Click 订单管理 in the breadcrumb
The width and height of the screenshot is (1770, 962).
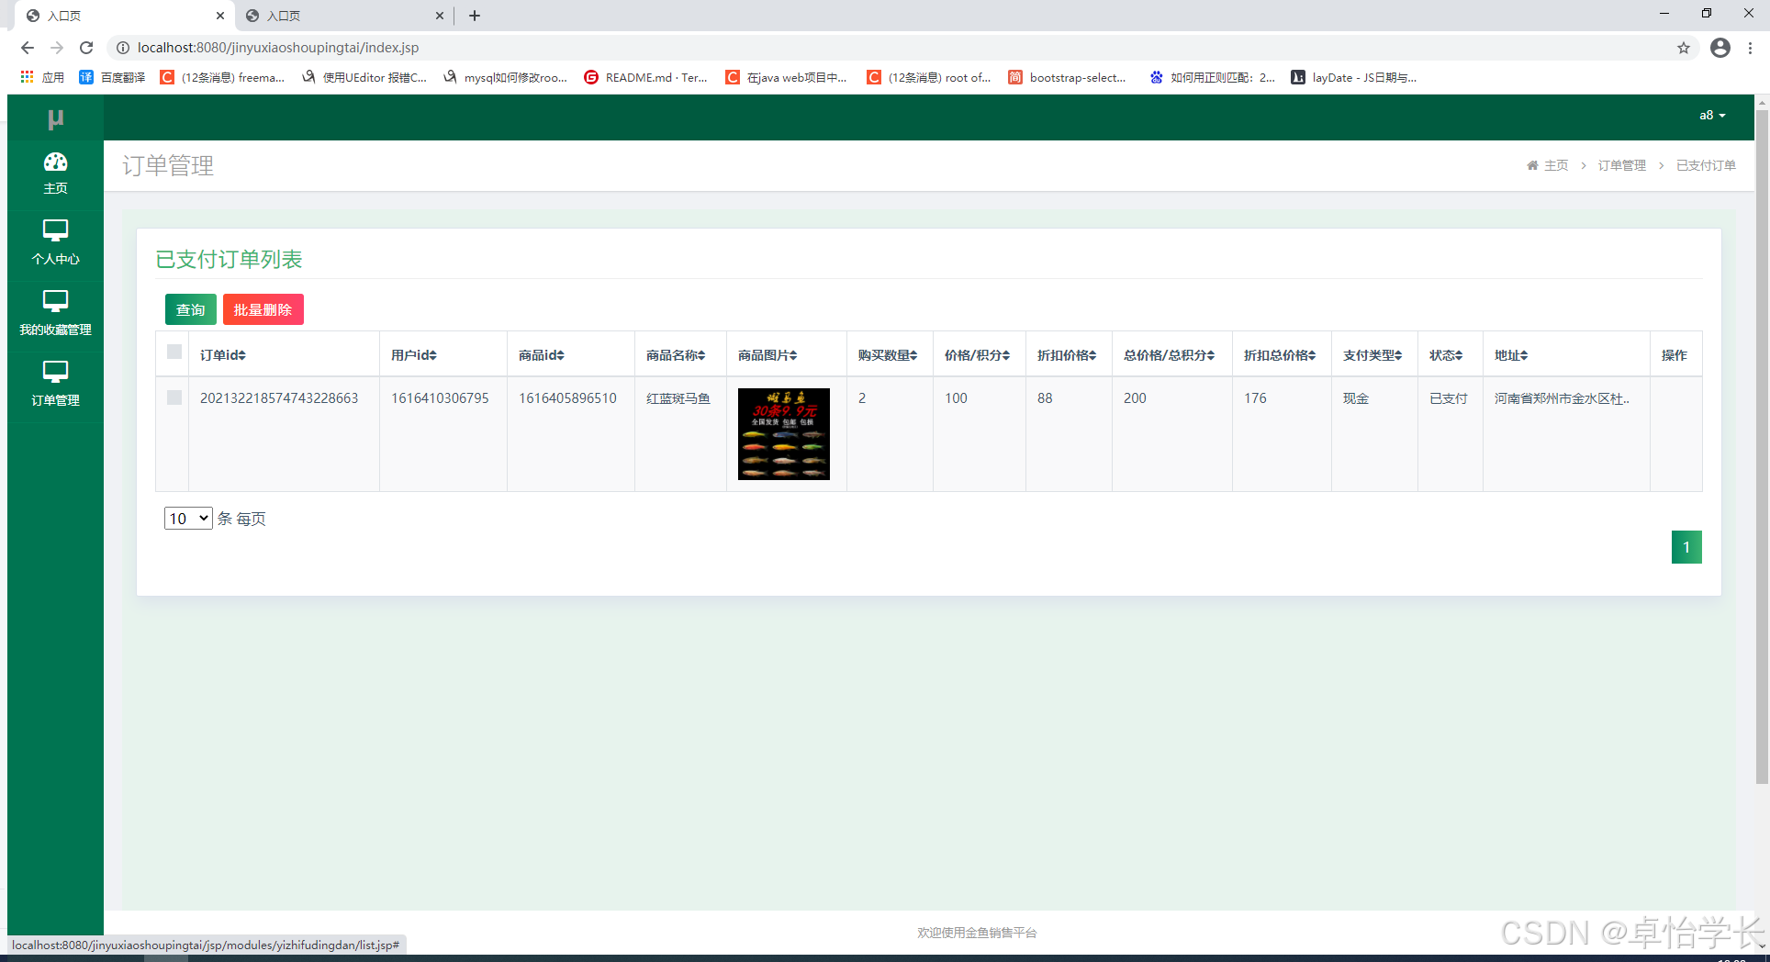tap(1621, 165)
